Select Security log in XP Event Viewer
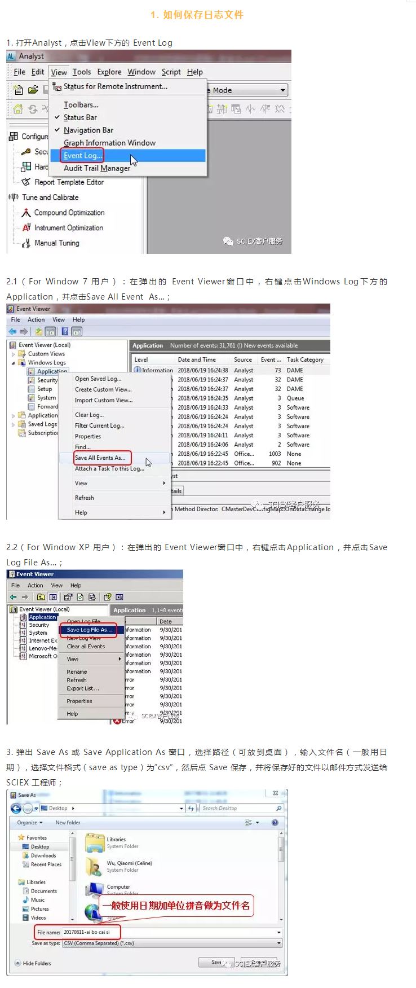The width and height of the screenshot is (416, 988). pyautogui.click(x=39, y=625)
